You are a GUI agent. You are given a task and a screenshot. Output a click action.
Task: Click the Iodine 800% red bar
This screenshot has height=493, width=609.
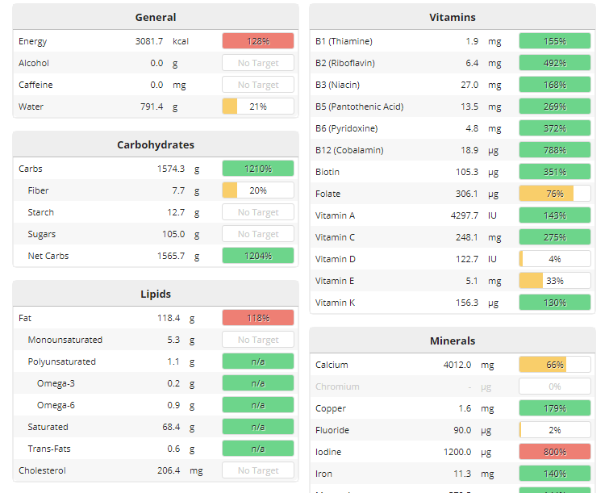(555, 451)
